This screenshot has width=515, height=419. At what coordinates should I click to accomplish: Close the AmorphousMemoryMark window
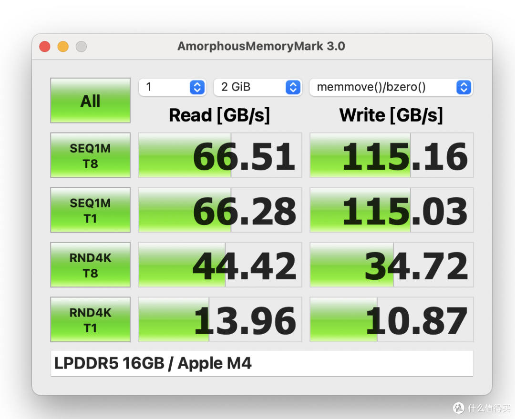(x=45, y=47)
